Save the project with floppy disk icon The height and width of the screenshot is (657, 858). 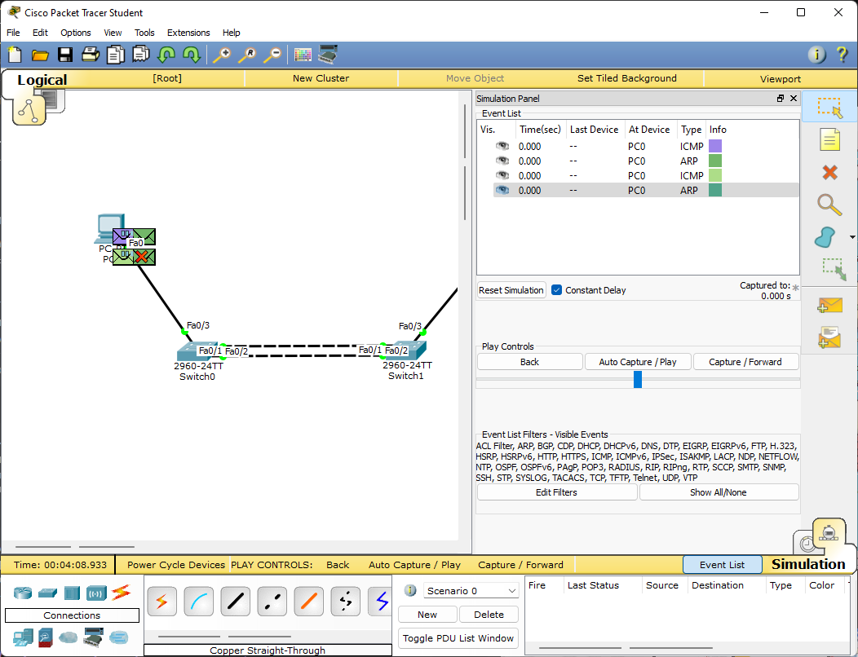[65, 55]
